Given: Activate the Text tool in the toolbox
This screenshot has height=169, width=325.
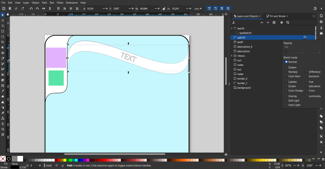Looking at the screenshot, I should [3, 75].
